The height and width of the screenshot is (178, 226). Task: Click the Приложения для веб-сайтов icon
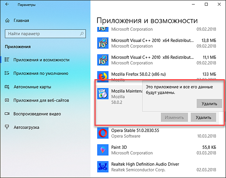click(x=7, y=100)
